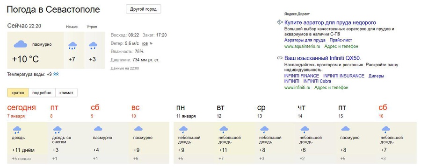Click the overcast cloud icon beside +10 °C
The image size is (421, 168).
[21, 44]
